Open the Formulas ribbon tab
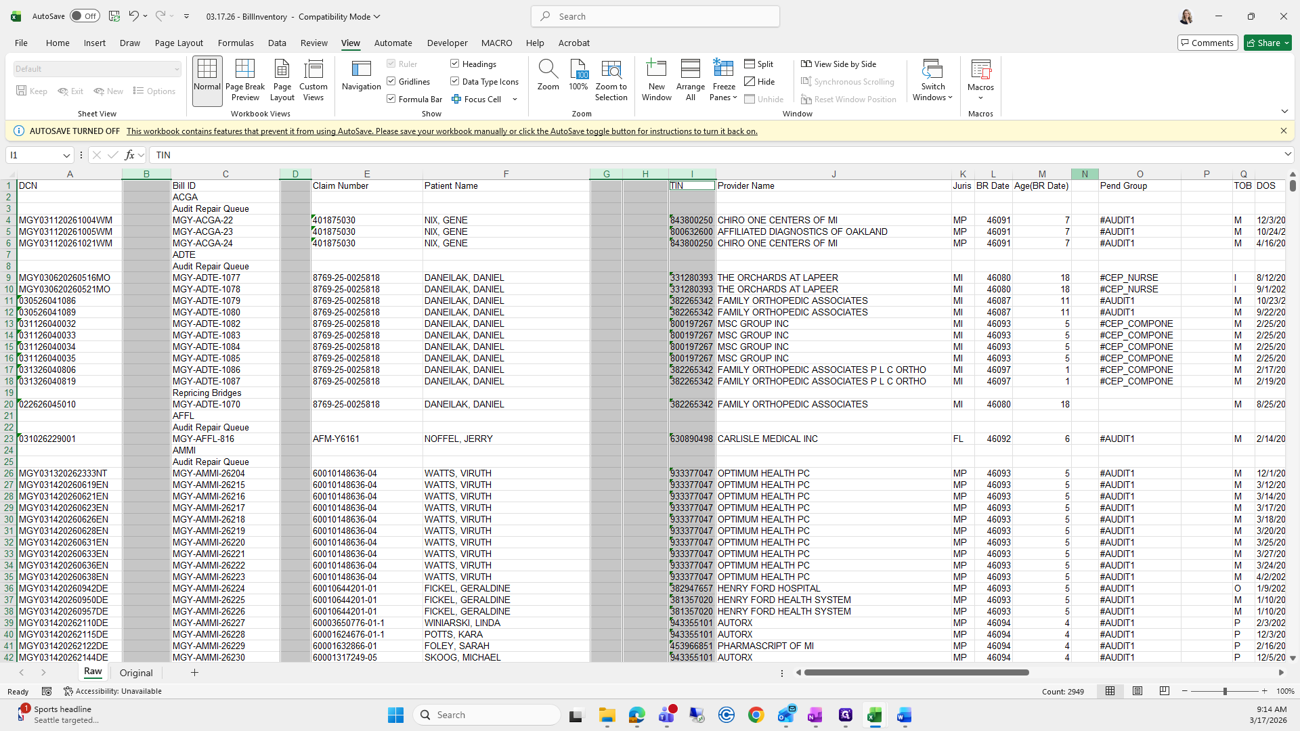The height and width of the screenshot is (731, 1300). point(236,43)
